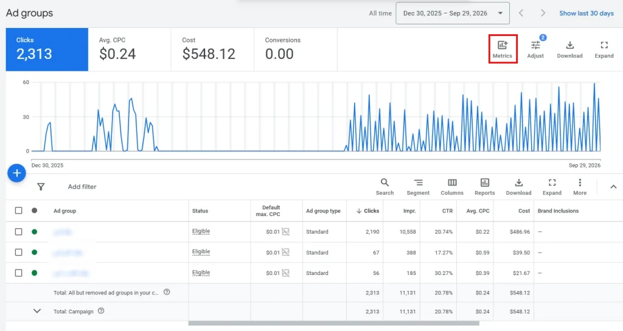Select the Conversions scorecard
Screen dimensions: 623x331
tap(296, 49)
